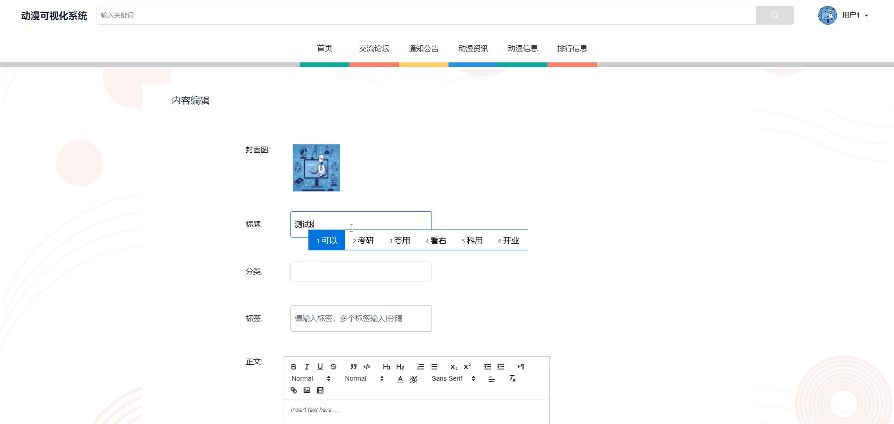Insert a code block
894x424 pixels.
[x=367, y=366]
